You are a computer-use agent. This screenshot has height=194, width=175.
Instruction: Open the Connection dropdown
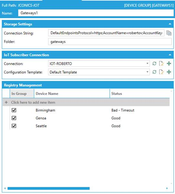pos(147,64)
